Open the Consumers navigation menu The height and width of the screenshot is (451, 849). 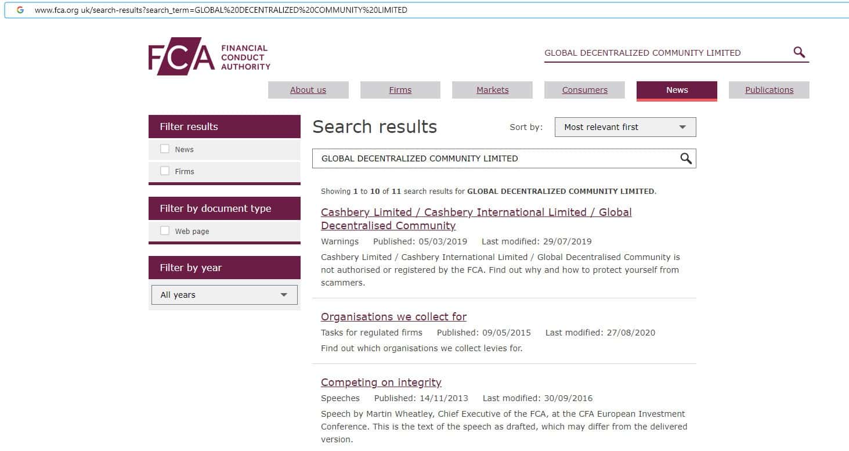click(x=584, y=90)
